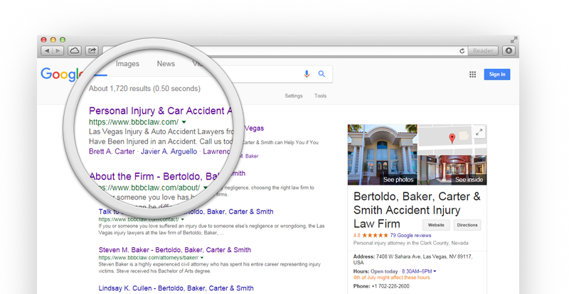This screenshot has width=569, height=294.
Task: Switch to the Images tab
Action: coord(127,64)
